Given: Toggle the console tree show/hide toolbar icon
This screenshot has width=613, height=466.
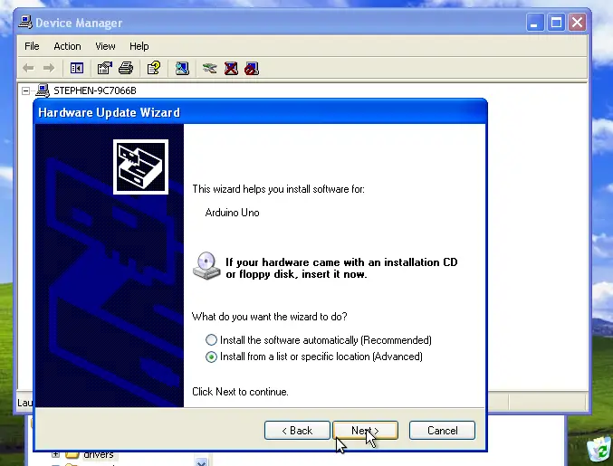Looking at the screenshot, I should 77,69.
